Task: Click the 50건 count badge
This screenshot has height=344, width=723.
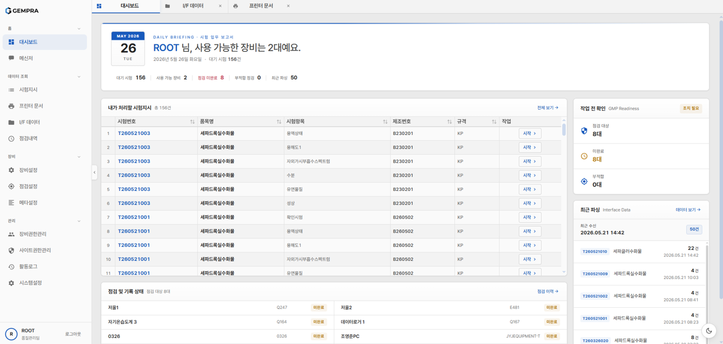Action: pos(694,230)
